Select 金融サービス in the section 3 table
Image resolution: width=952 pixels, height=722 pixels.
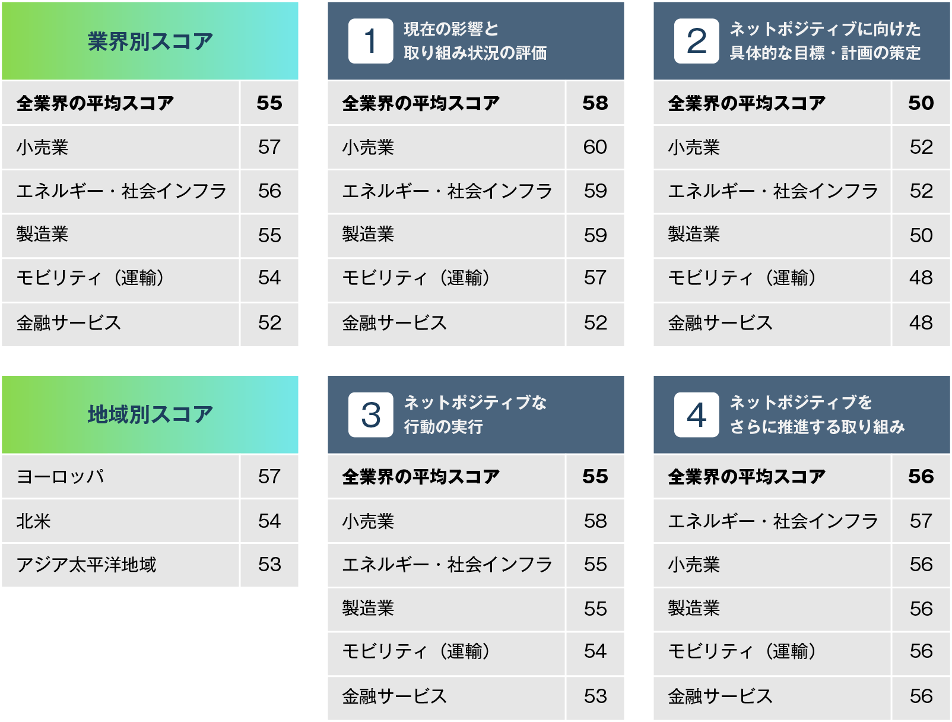point(394,696)
